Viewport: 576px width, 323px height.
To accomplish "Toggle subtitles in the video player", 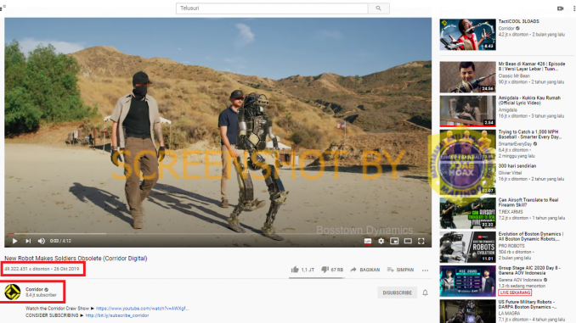I will (x=368, y=241).
